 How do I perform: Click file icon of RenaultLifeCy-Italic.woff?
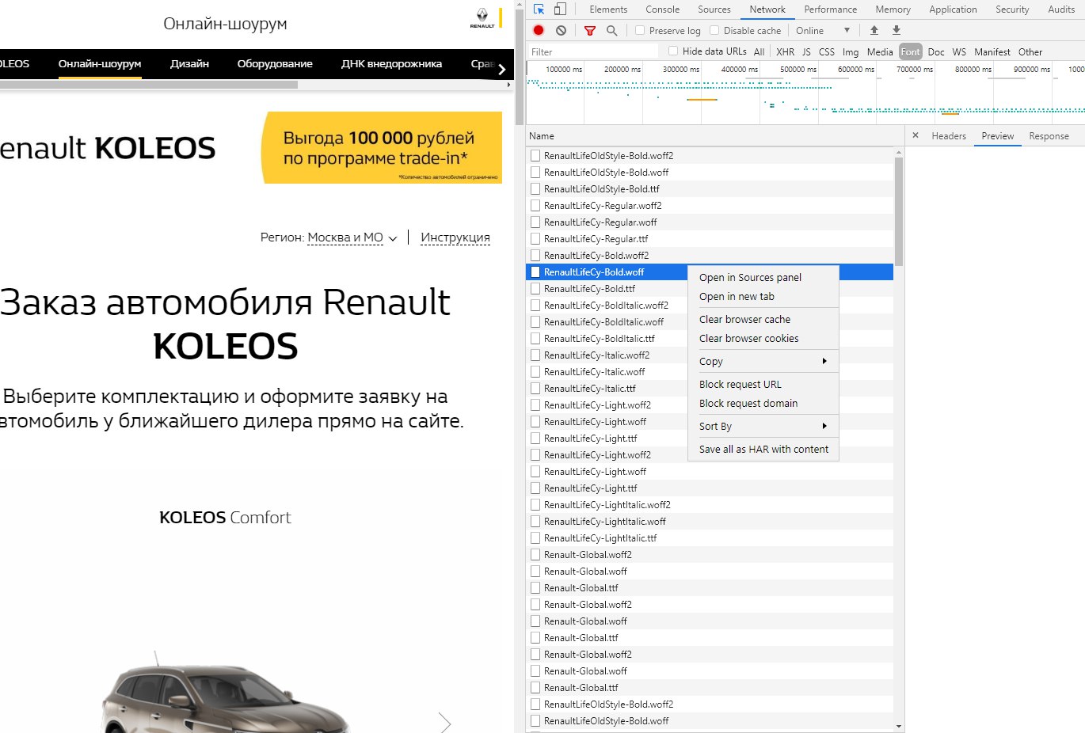pos(535,372)
